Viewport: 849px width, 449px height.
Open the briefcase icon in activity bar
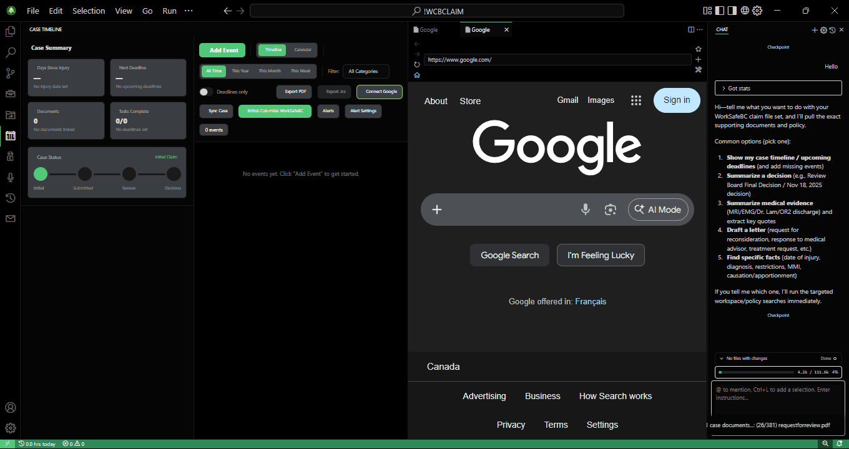[x=10, y=94]
